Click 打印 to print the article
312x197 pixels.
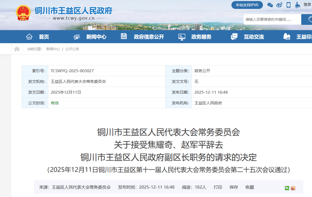coord(218,187)
